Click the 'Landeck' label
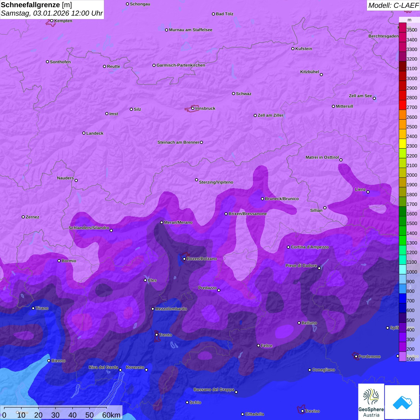This screenshot has height=420, width=420. pos(95,133)
